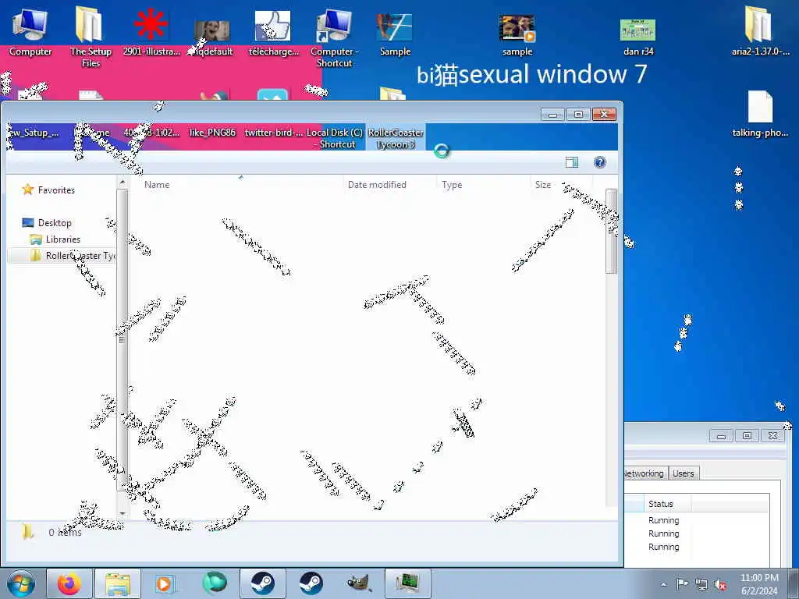Sort by the Name column header
Viewport: 799px width, 599px height.
pyautogui.click(x=237, y=184)
